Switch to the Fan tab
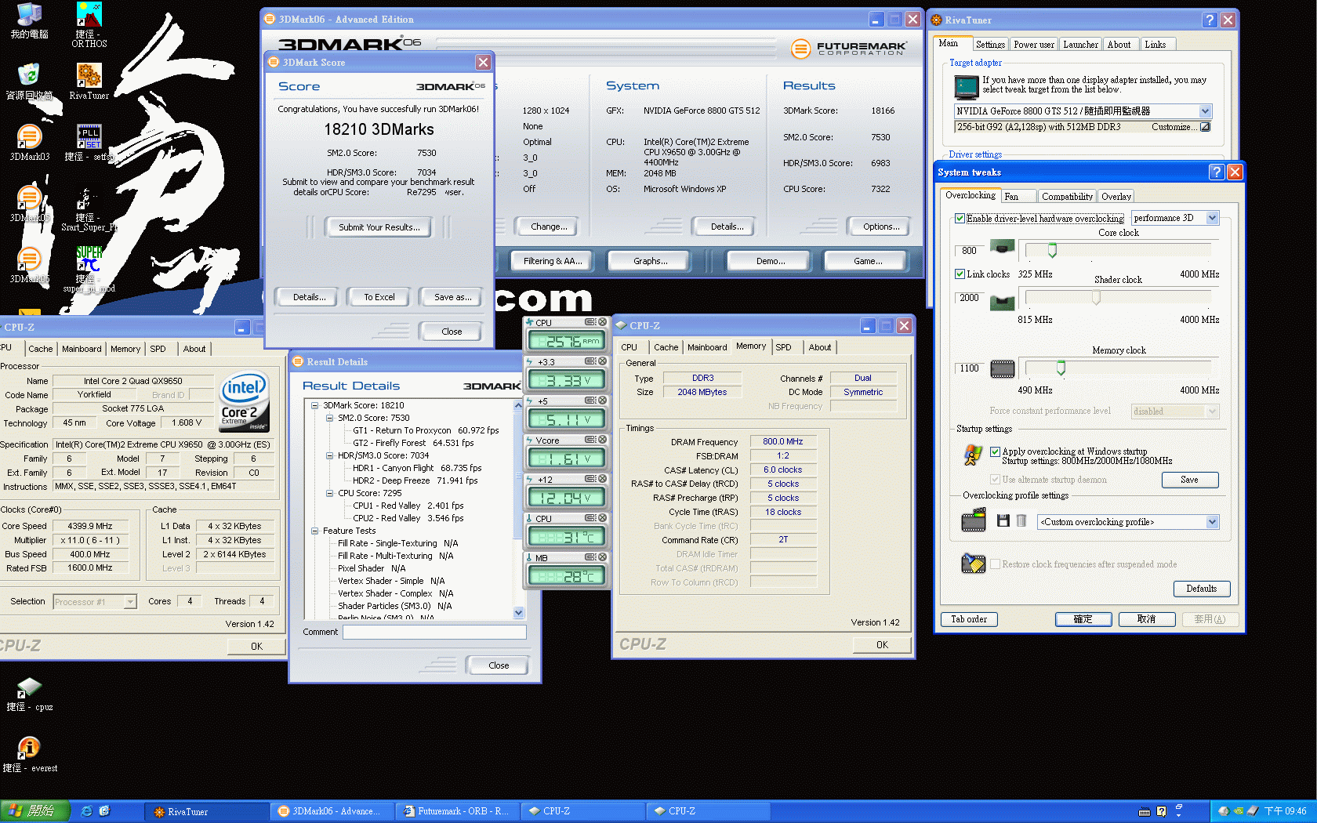Image resolution: width=1317 pixels, height=823 pixels. tap(1012, 197)
